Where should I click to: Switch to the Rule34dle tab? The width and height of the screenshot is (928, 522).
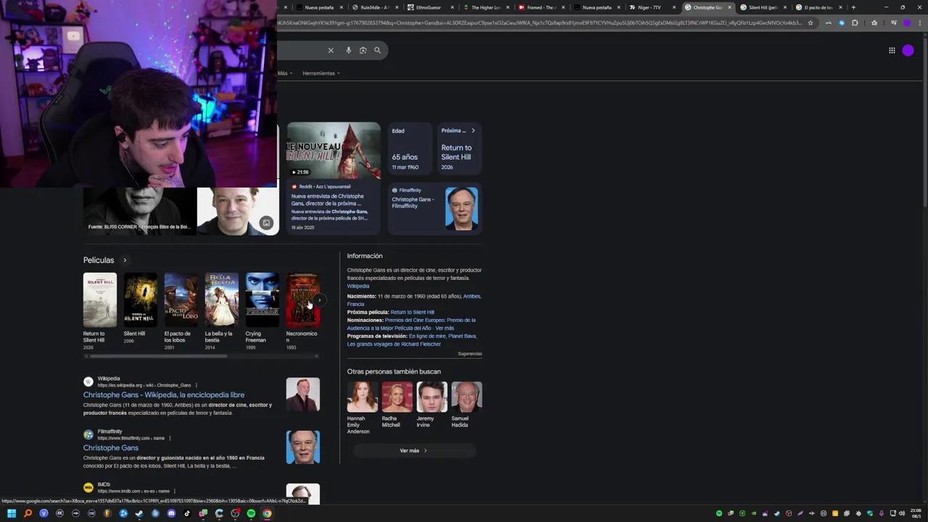[x=374, y=7]
